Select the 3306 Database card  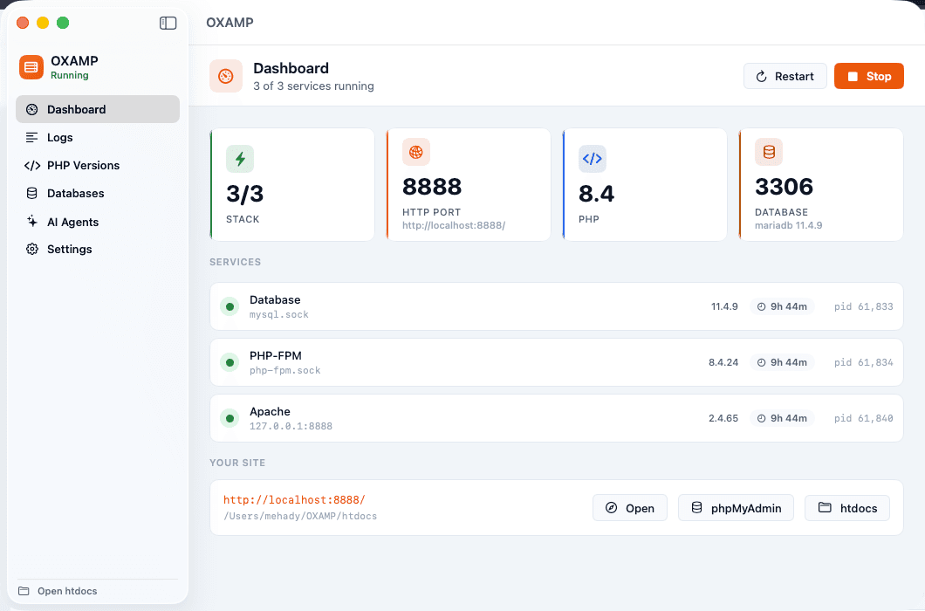[x=821, y=185]
